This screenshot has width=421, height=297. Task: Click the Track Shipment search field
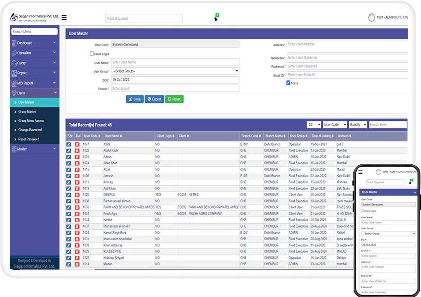point(144,19)
